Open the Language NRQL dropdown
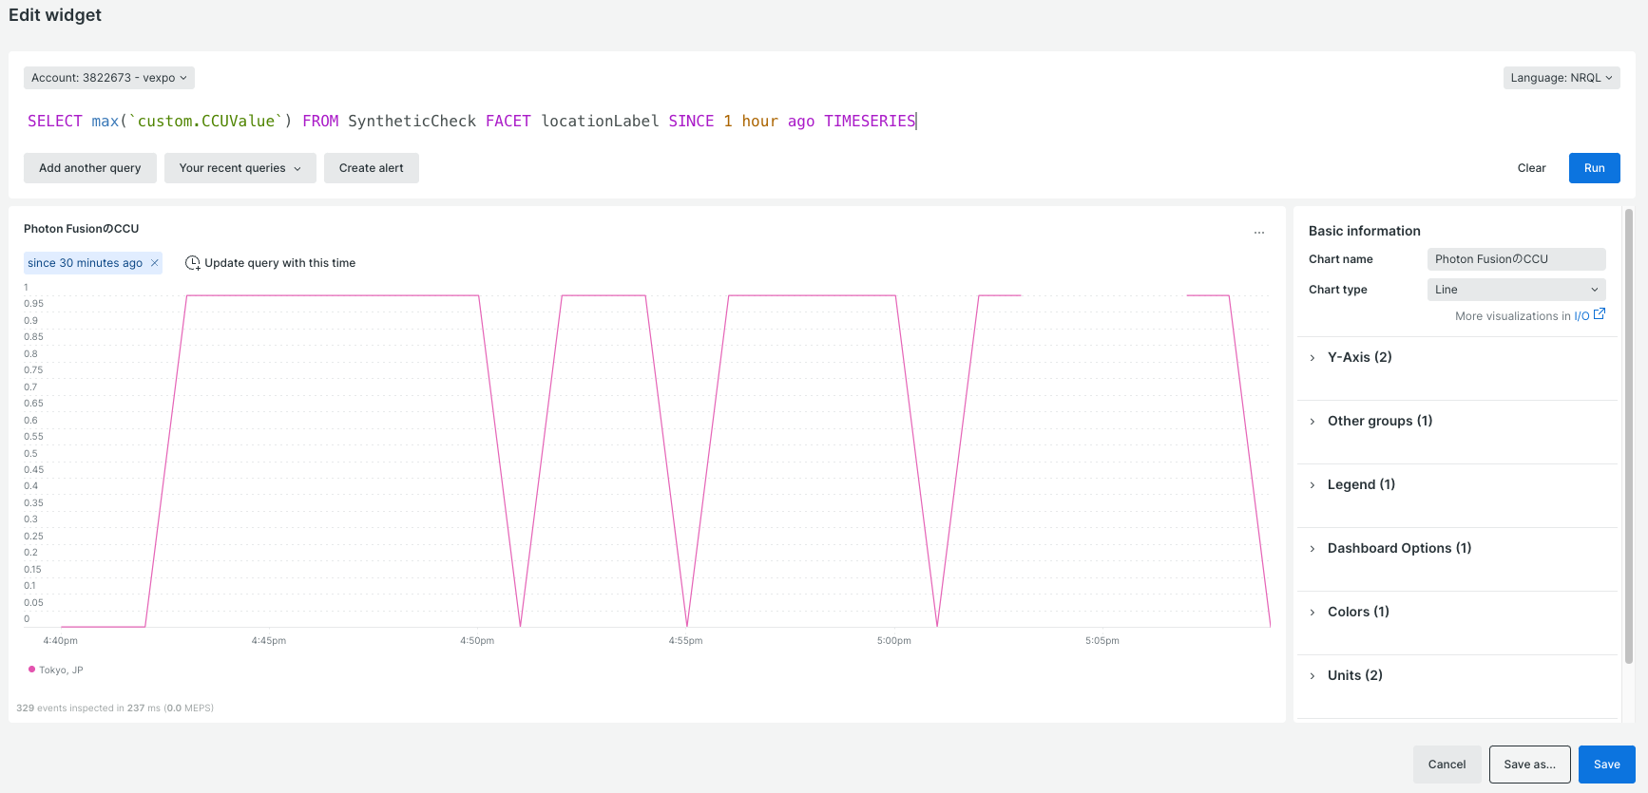This screenshot has width=1648, height=793. (x=1562, y=78)
